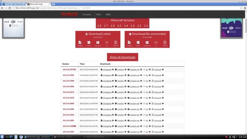247x139 pixels.
Task: Click Src icon under Download Recommended
Action: (x=156, y=43)
